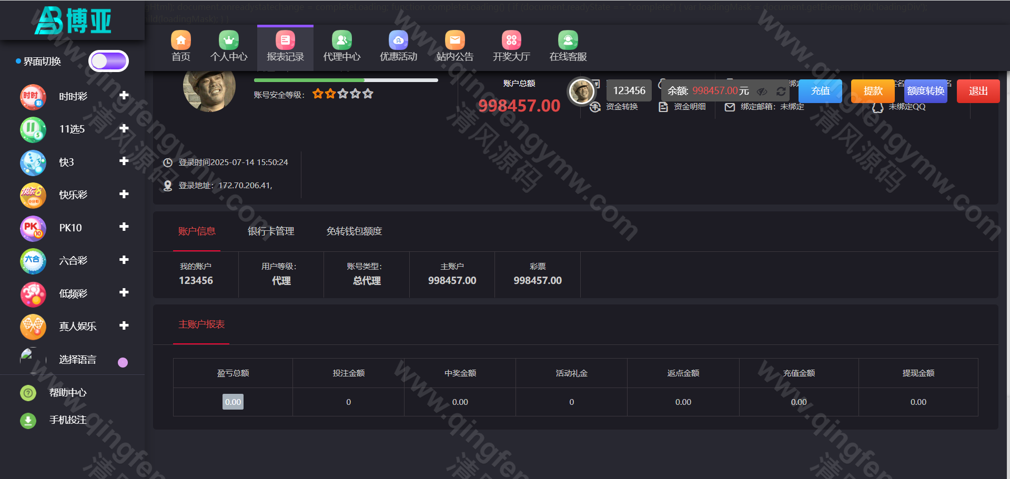The height and width of the screenshot is (479, 1010).
Task: Click 998457.00 under 彩票
Action: [538, 281]
